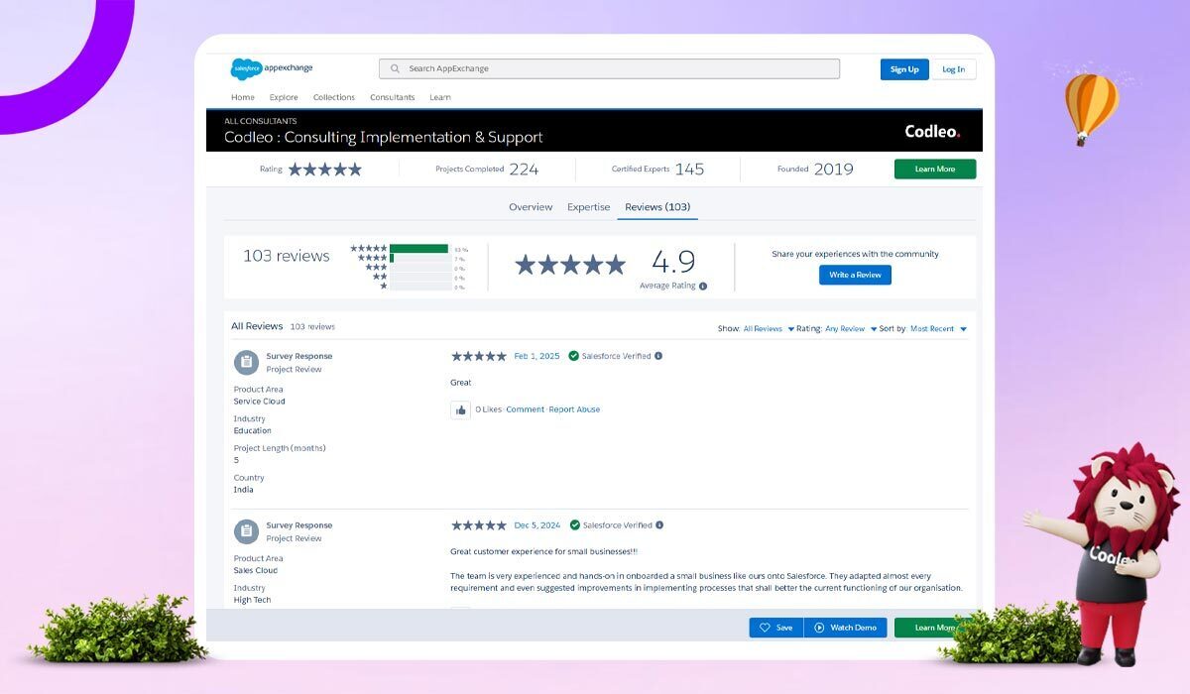
Task: Click the magnifier icon in search bar
Action: [395, 68]
